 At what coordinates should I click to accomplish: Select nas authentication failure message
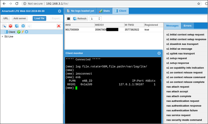point(182,111)
